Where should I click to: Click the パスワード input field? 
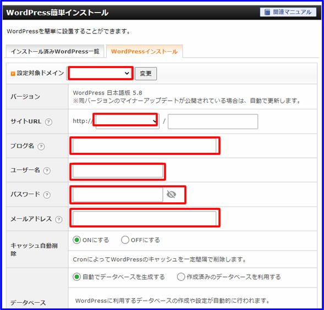[117, 195]
